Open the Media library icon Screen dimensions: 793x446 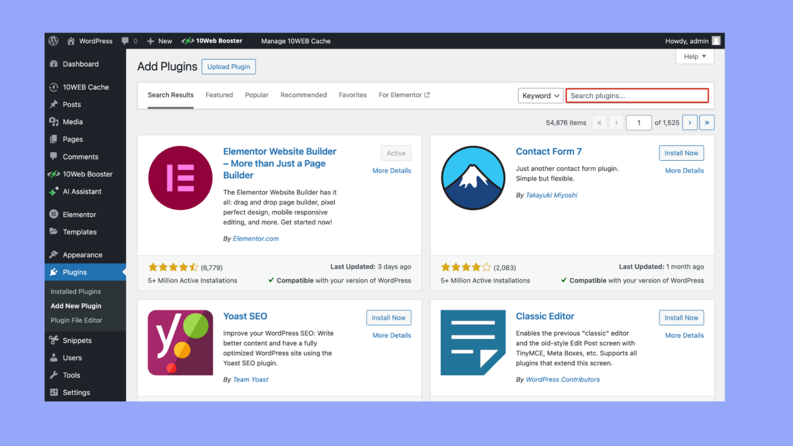54,122
